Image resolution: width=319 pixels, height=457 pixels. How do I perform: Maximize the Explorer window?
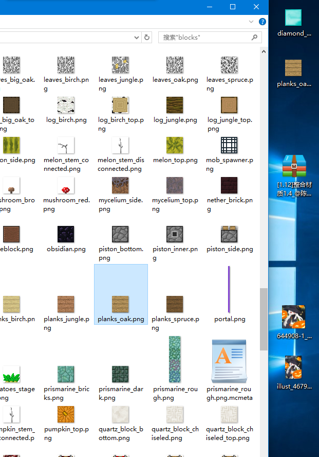click(233, 7)
